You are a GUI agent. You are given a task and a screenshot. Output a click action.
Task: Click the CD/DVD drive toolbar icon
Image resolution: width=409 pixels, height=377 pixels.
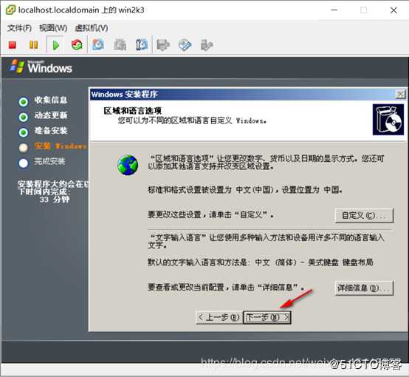[x=185, y=45]
